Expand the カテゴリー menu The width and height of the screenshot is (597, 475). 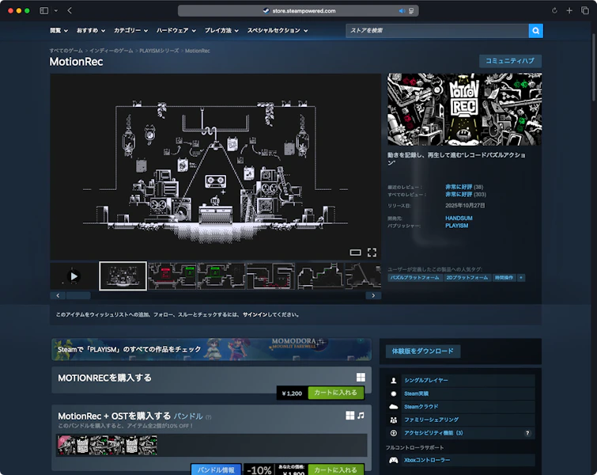point(130,31)
